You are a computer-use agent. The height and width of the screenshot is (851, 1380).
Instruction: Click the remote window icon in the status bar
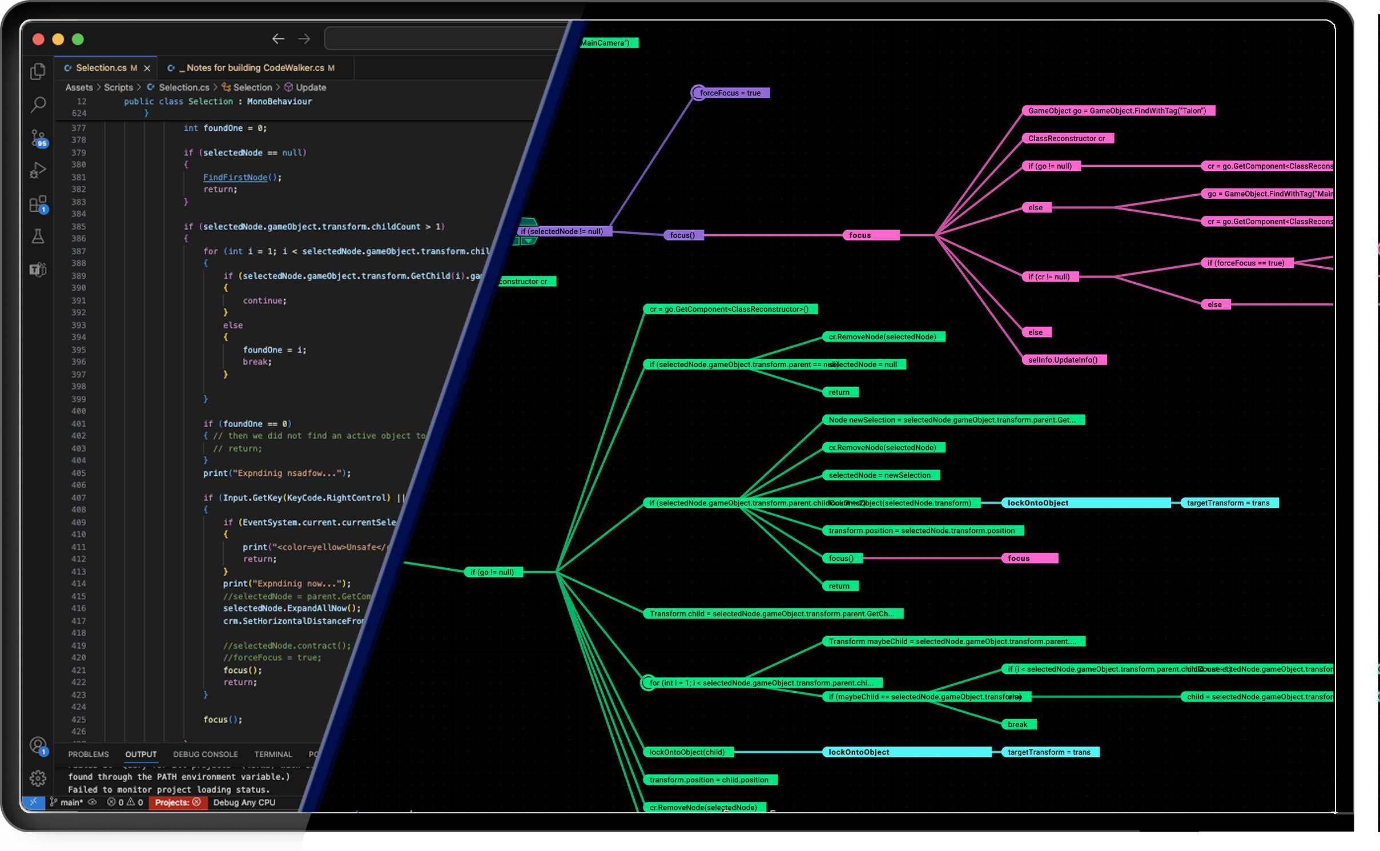pyautogui.click(x=33, y=802)
